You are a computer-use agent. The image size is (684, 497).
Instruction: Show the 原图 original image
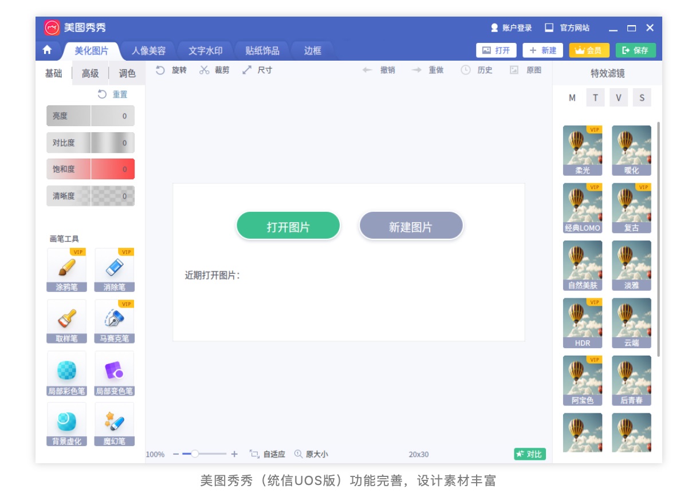[x=526, y=70]
